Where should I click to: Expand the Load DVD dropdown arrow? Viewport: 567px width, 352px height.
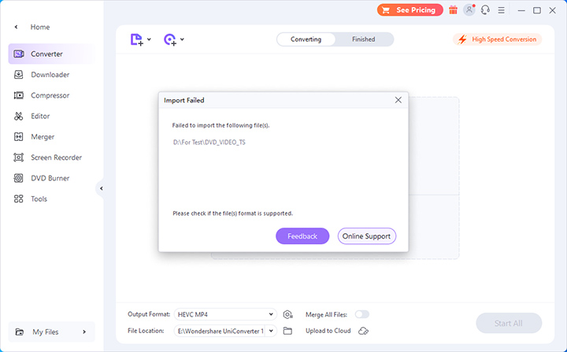click(x=182, y=39)
